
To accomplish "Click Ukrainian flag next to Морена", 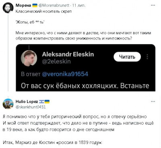I will (x=35, y=5).
